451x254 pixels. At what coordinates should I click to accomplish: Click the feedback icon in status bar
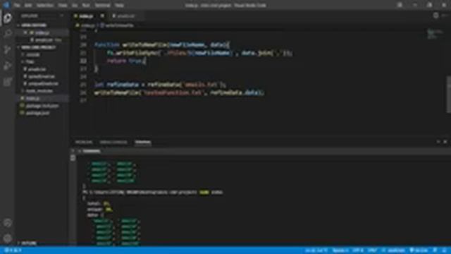pyautogui.click(x=435, y=250)
